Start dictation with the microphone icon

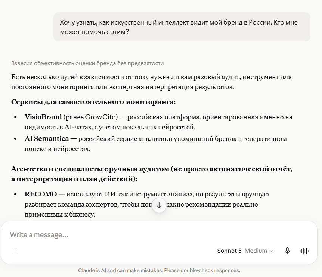(x=287, y=251)
